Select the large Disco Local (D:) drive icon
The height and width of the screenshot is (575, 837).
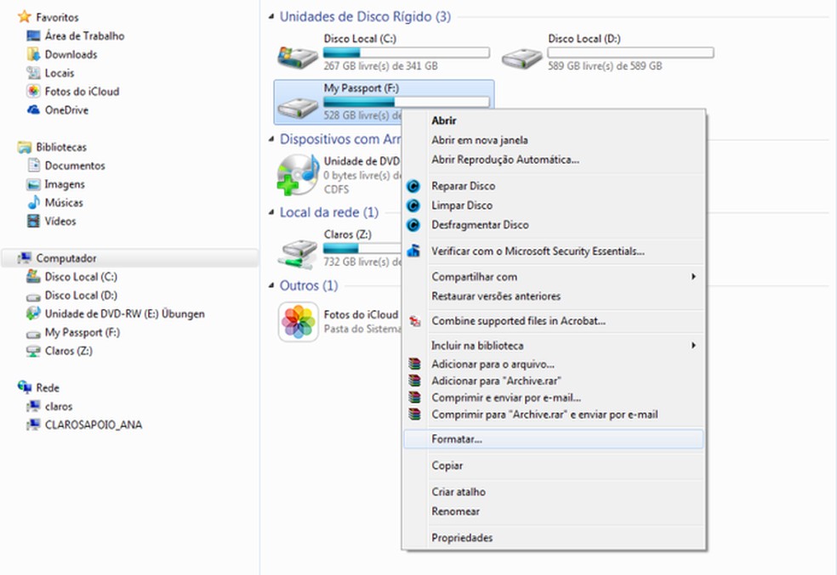521,58
